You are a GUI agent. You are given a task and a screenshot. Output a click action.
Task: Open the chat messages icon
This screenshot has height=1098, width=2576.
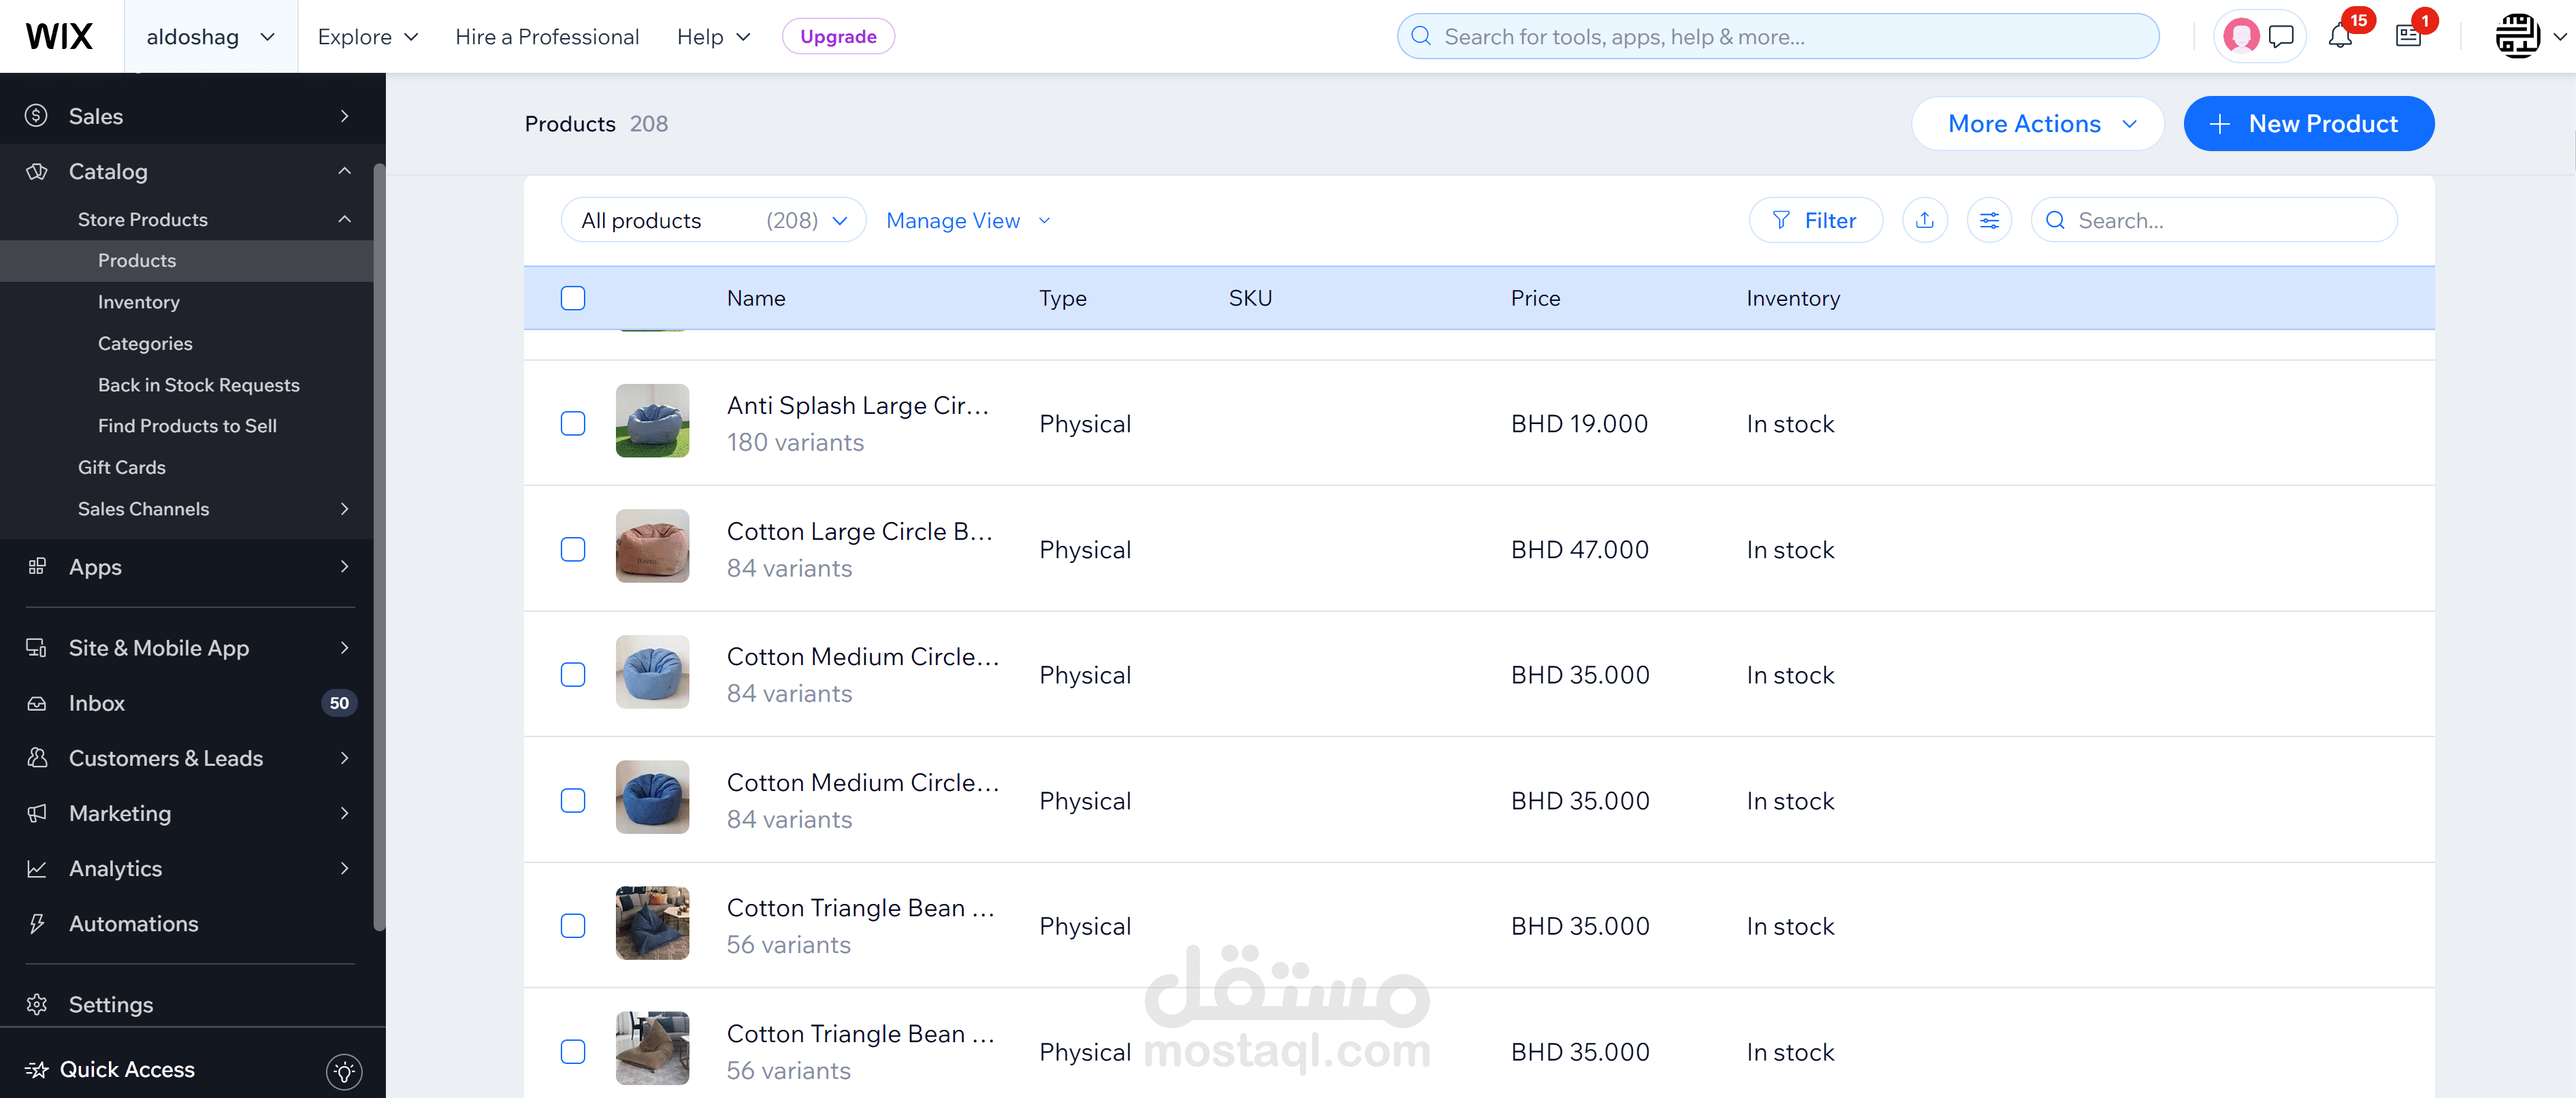(2281, 37)
